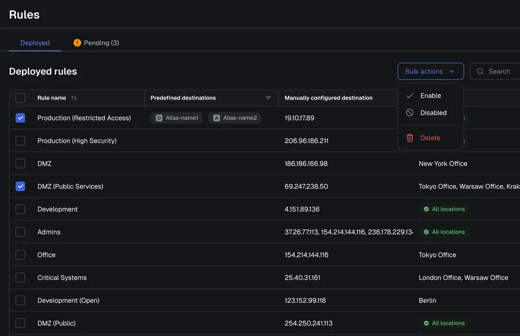520x336 pixels.
Task: Check the Office row checkbox
Action: [20, 255]
